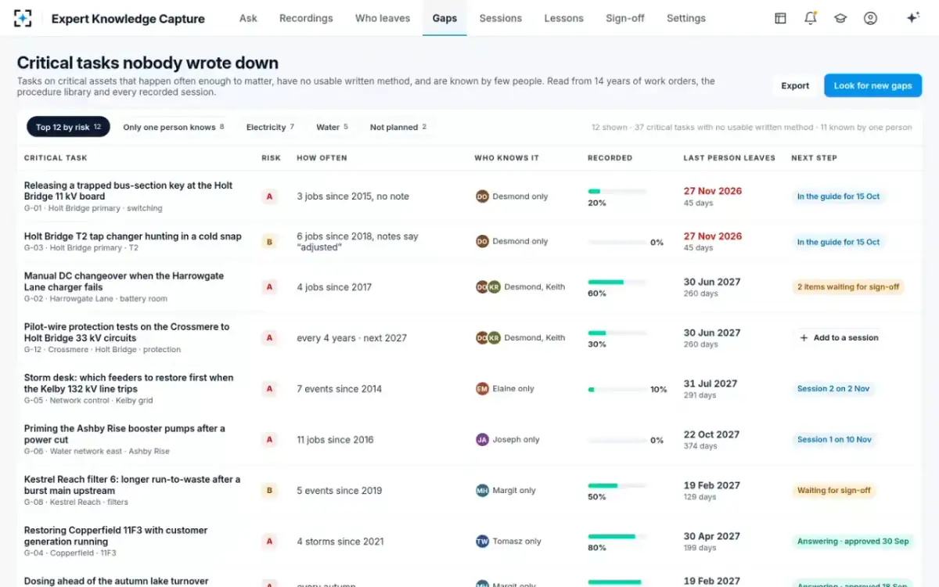This screenshot has width=939, height=587.
Task: Select the Water filter chip
Action: point(332,127)
